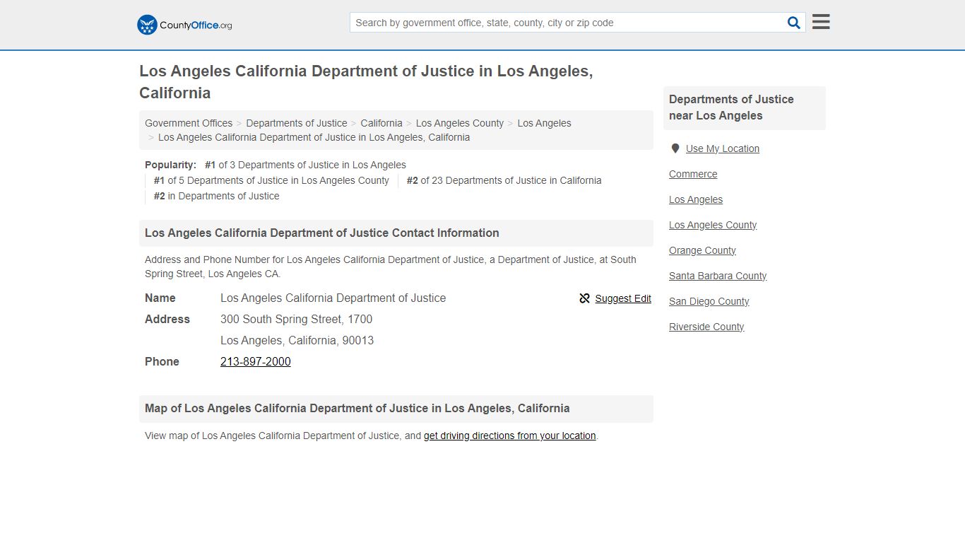The image size is (965, 543).
Task: Go to Los Angeles County breadcrumb
Action: [460, 123]
